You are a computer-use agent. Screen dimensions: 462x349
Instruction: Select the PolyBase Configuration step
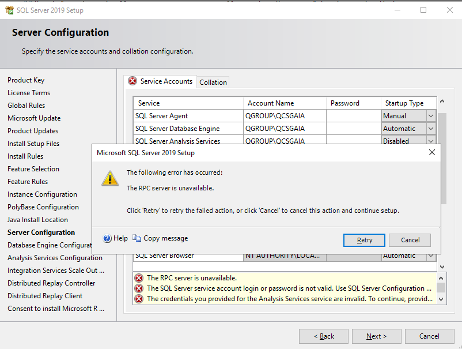pyautogui.click(x=43, y=207)
